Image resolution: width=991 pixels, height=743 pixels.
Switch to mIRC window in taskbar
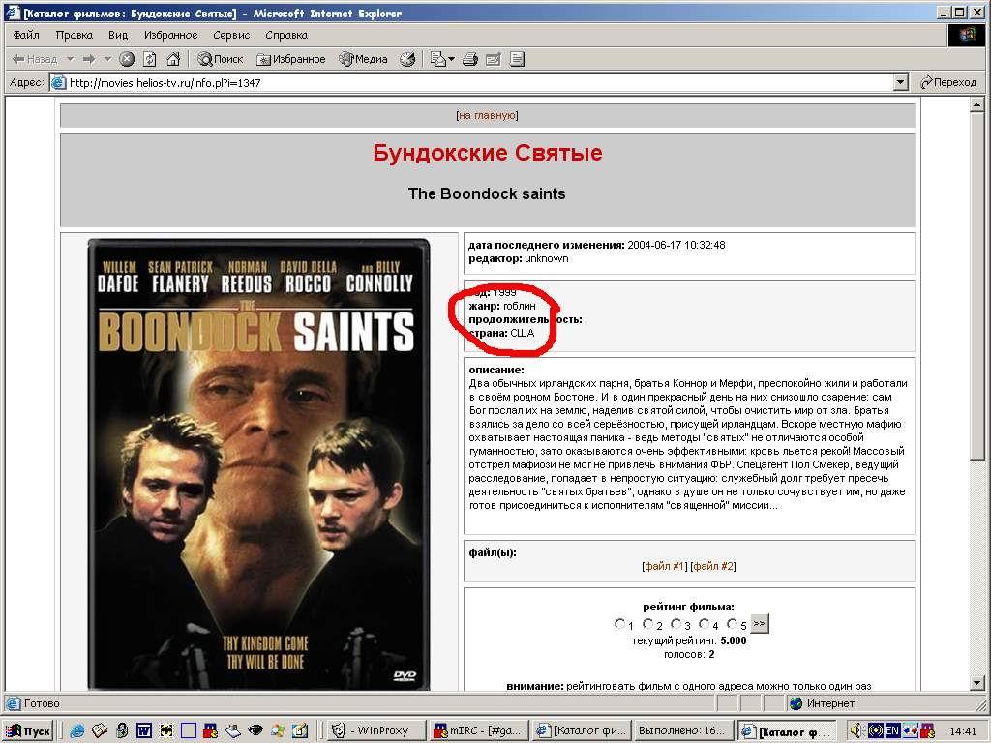click(x=478, y=730)
